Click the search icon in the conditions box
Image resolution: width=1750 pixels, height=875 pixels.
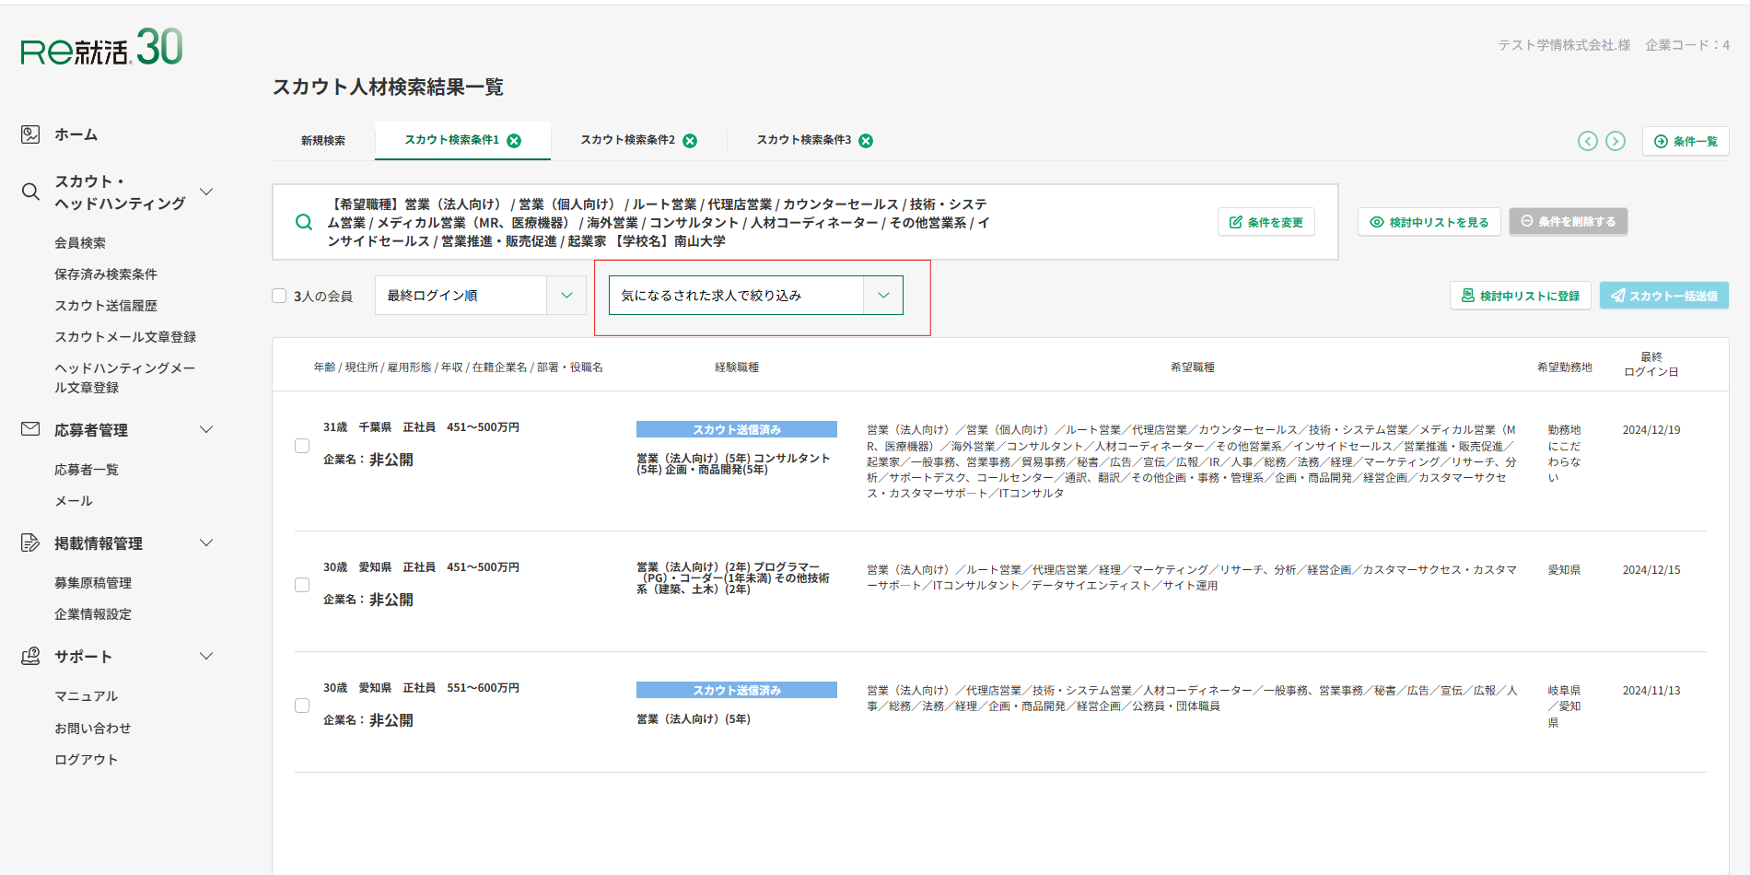303,222
